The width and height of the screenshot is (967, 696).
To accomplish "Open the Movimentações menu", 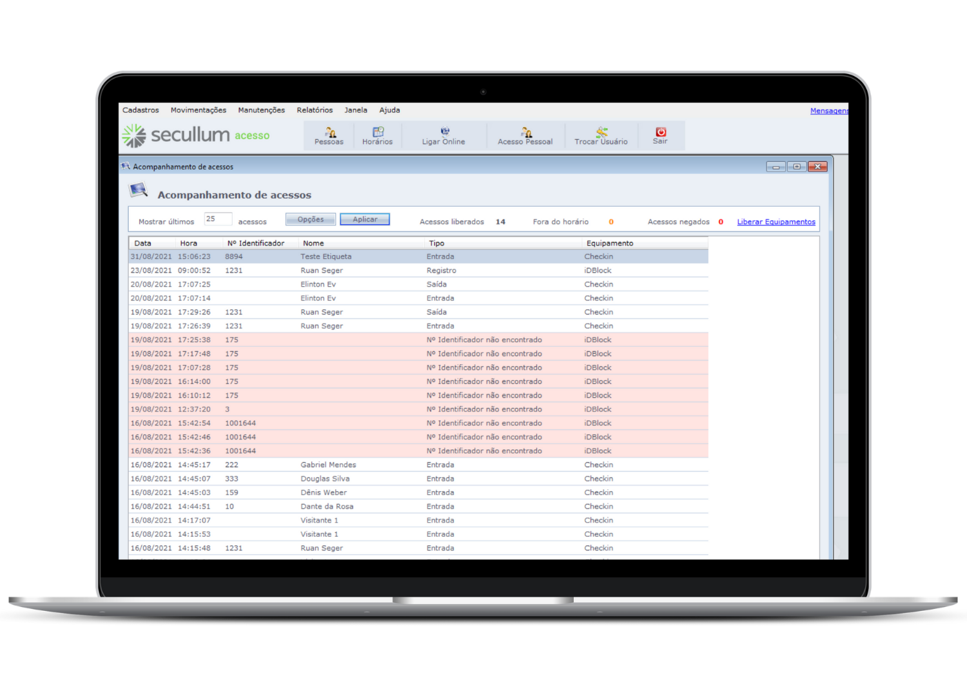I will click(199, 110).
